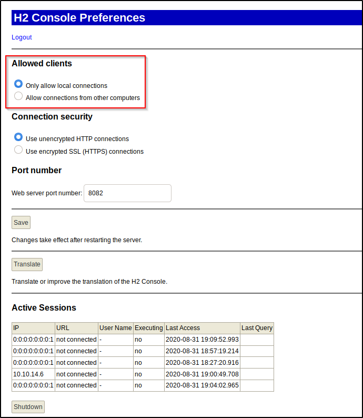Click the restart notice text below Save

[x=77, y=240]
